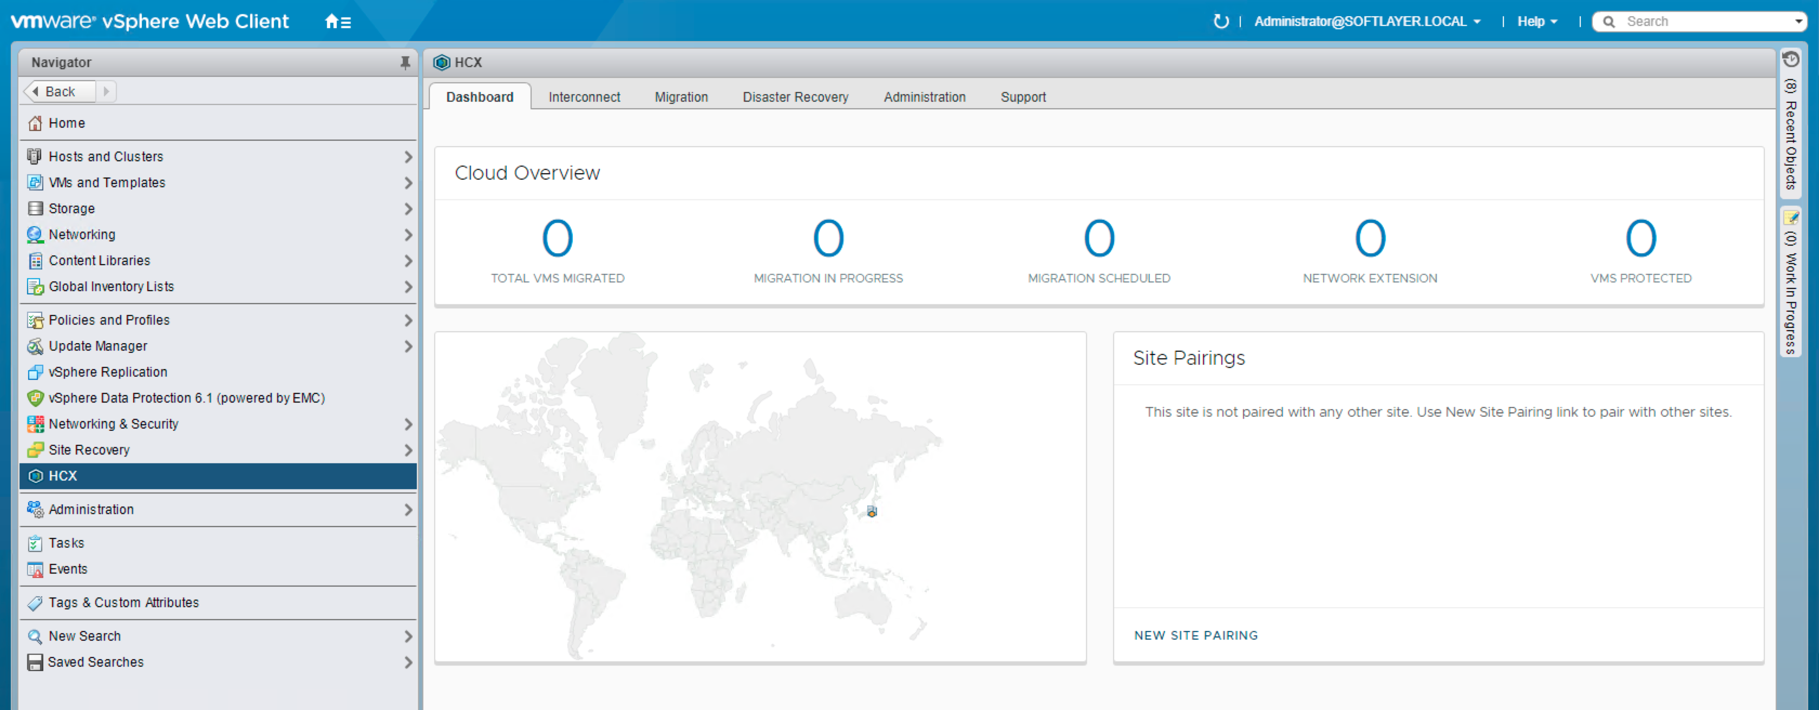
Task: Open the Help dropdown menu
Action: [x=1536, y=21]
